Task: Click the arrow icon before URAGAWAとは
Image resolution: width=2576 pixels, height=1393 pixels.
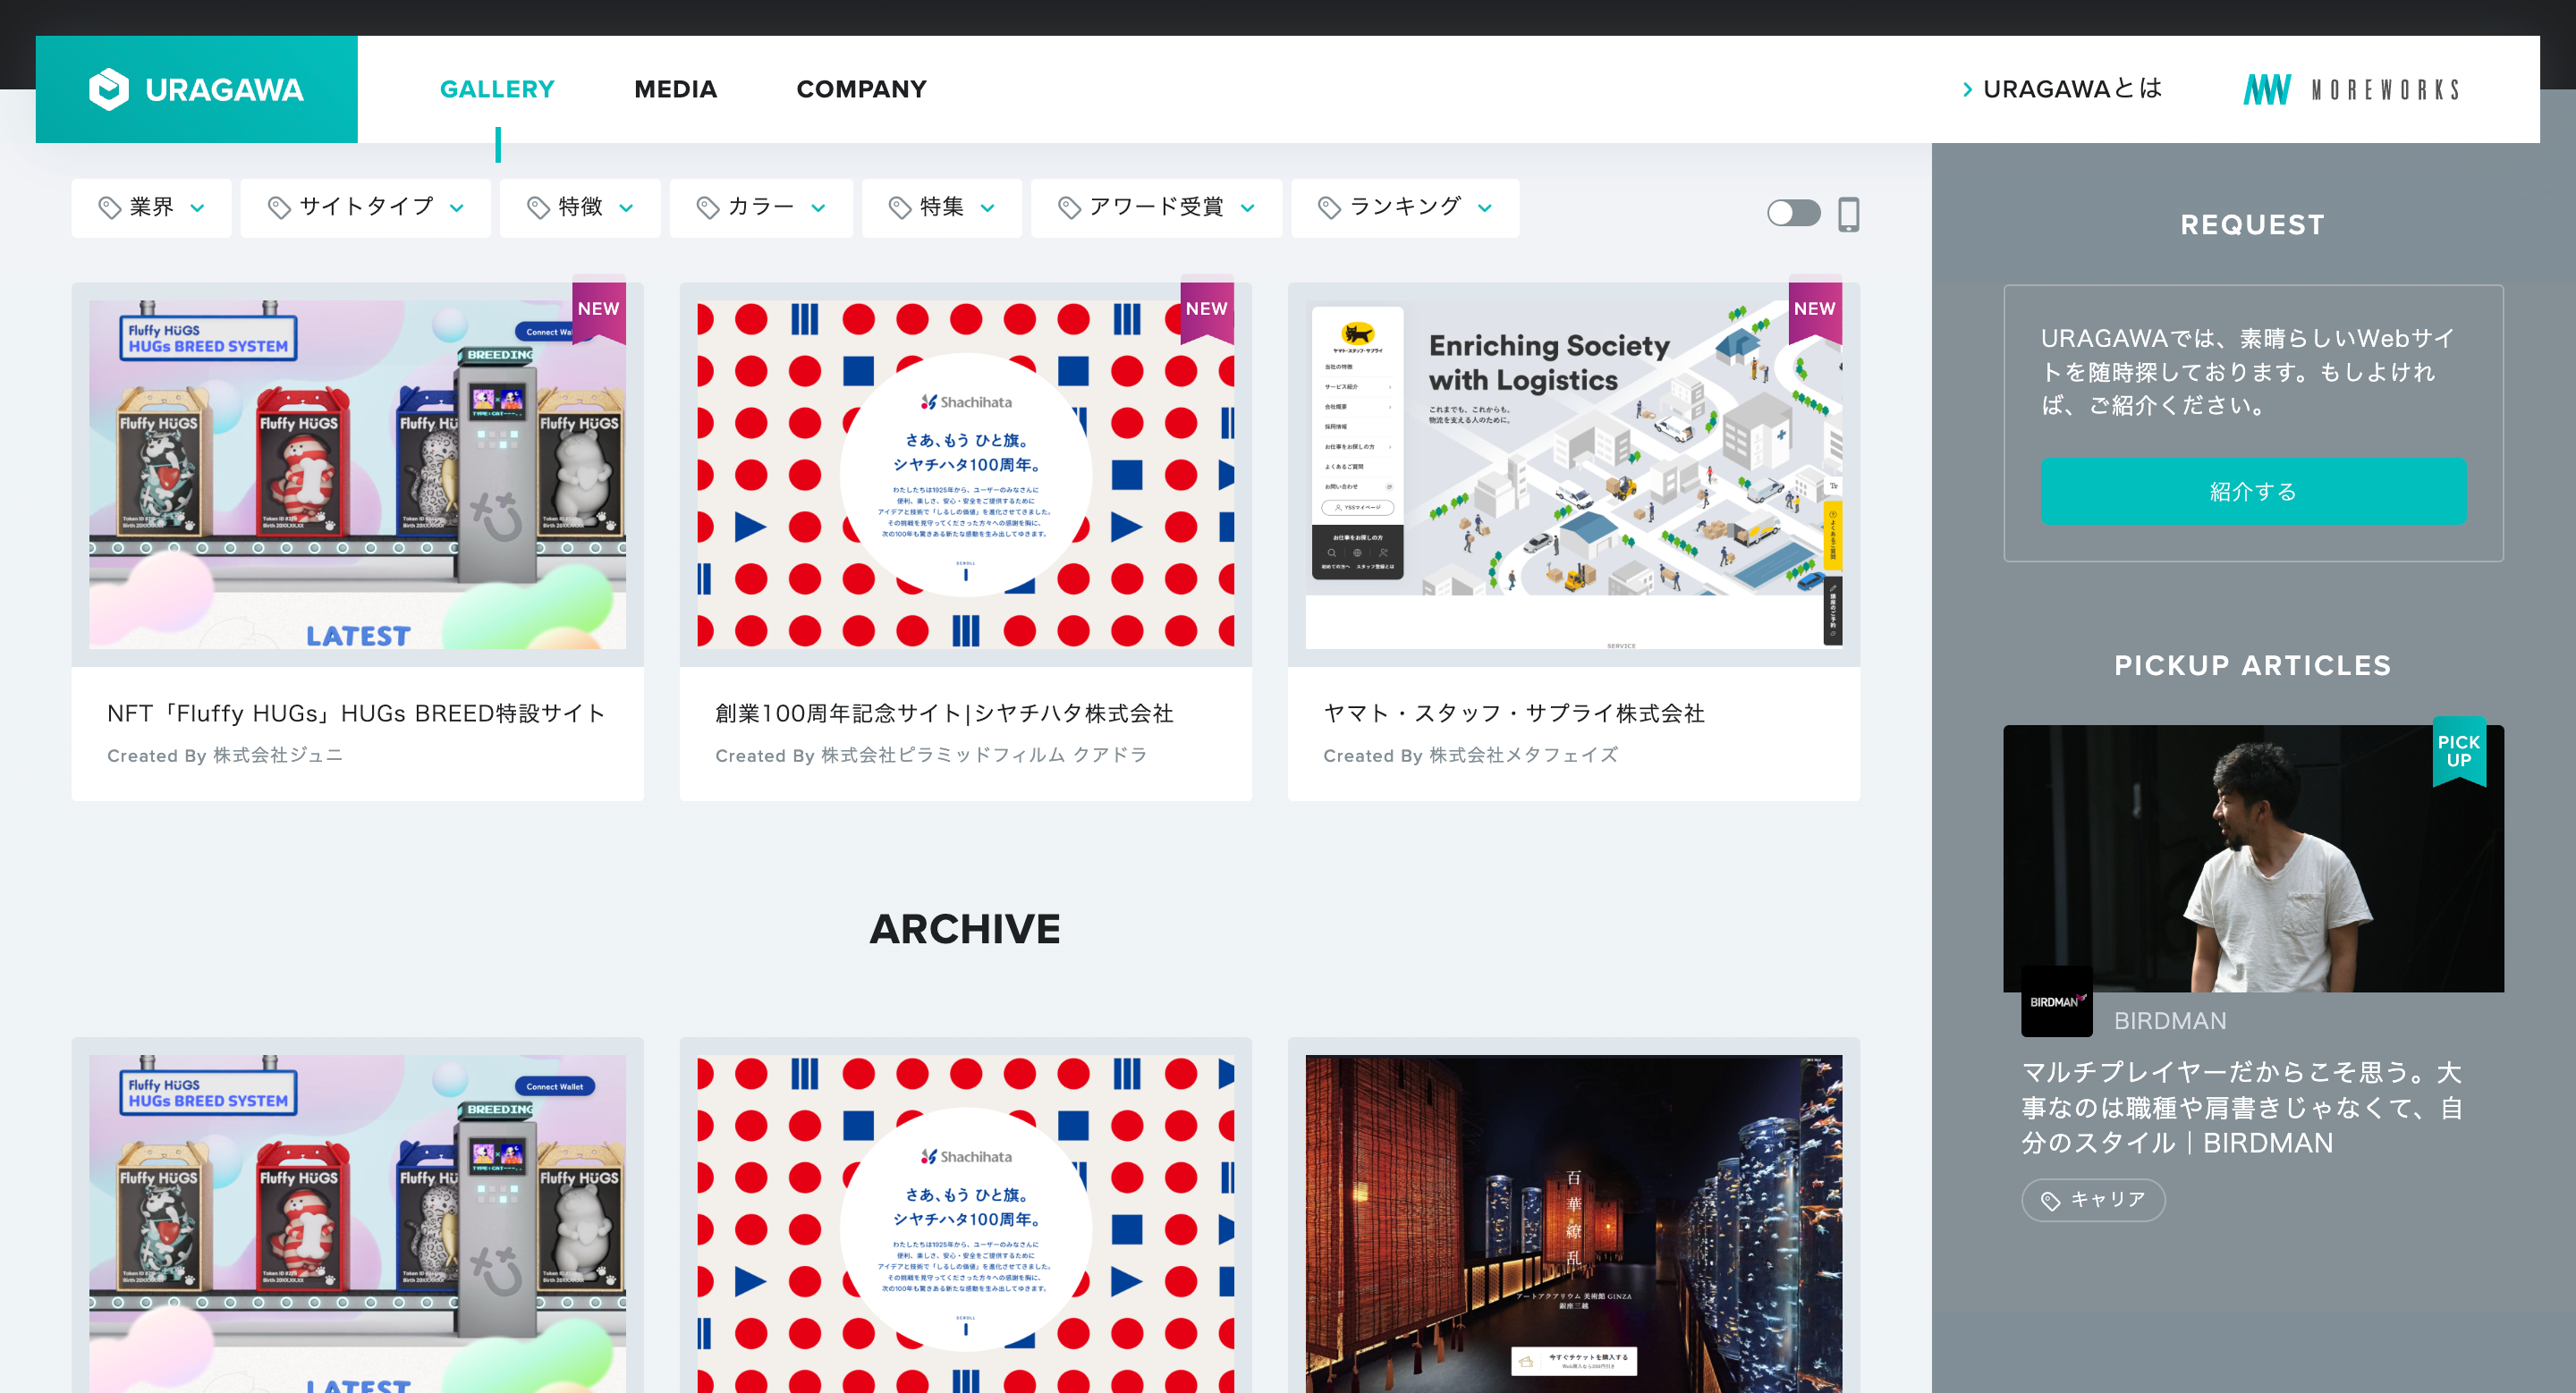Action: [x=1967, y=90]
